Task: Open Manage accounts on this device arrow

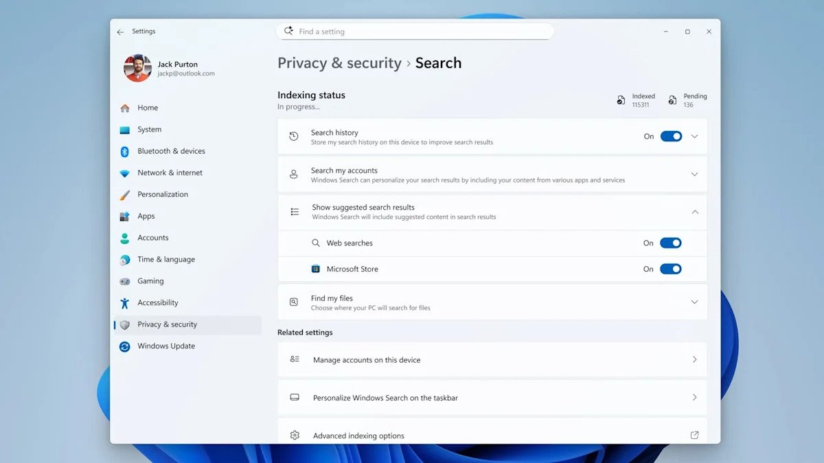Action: [694, 359]
